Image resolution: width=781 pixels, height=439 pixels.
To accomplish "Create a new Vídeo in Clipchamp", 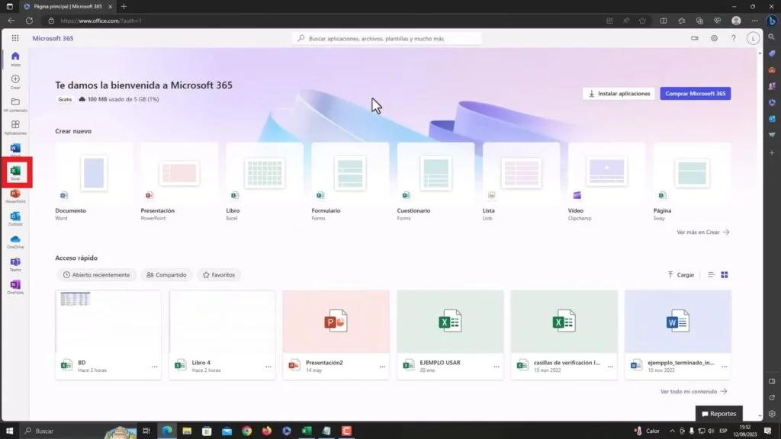I will (606, 182).
